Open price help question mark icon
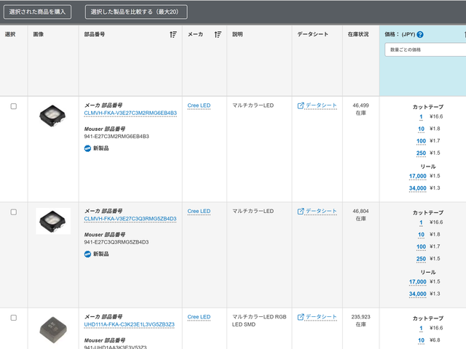 pyautogui.click(x=420, y=34)
